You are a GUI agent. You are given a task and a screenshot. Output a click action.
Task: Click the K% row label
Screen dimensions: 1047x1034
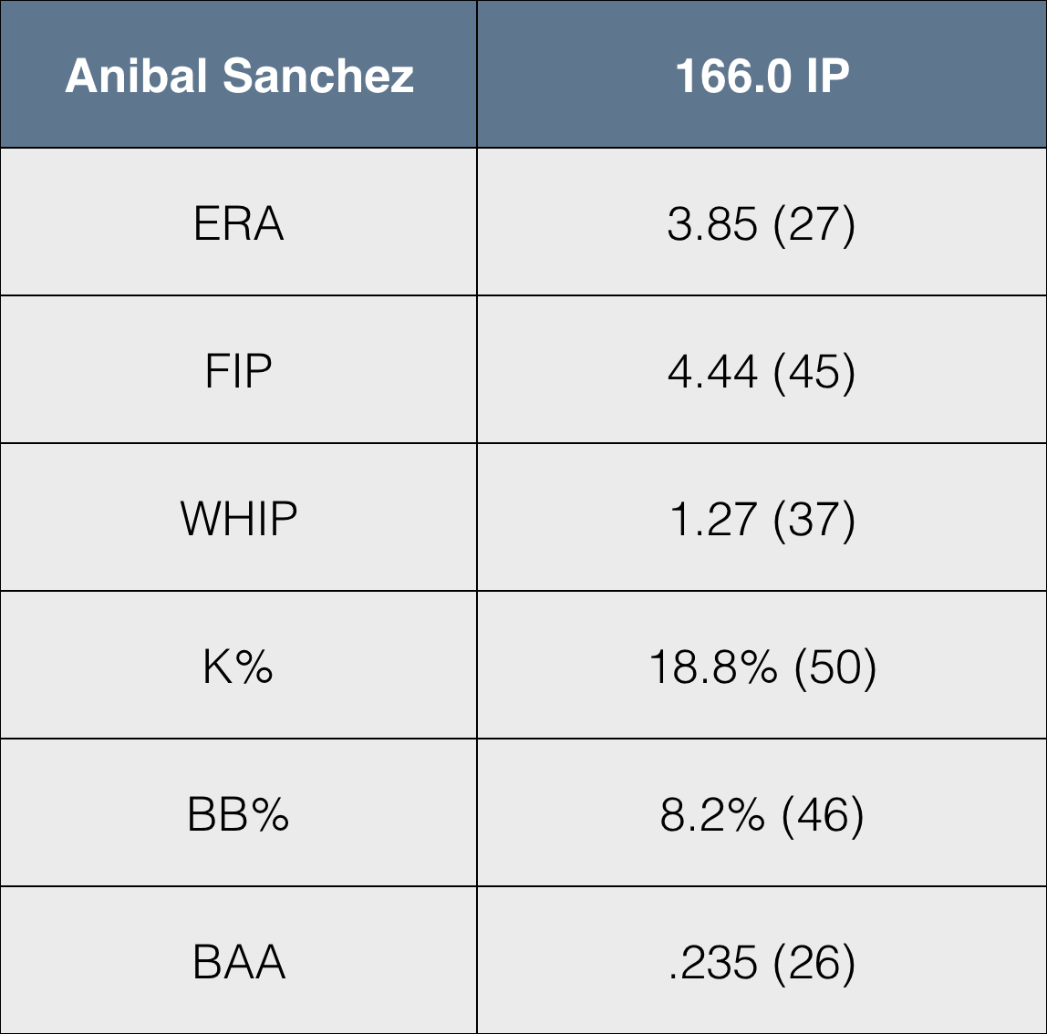[239, 667]
